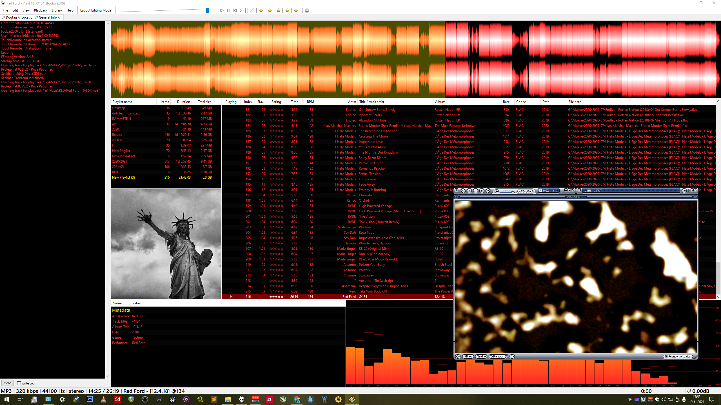Seek within the waveform seekbar
721x405 pixels.
tap(416, 59)
